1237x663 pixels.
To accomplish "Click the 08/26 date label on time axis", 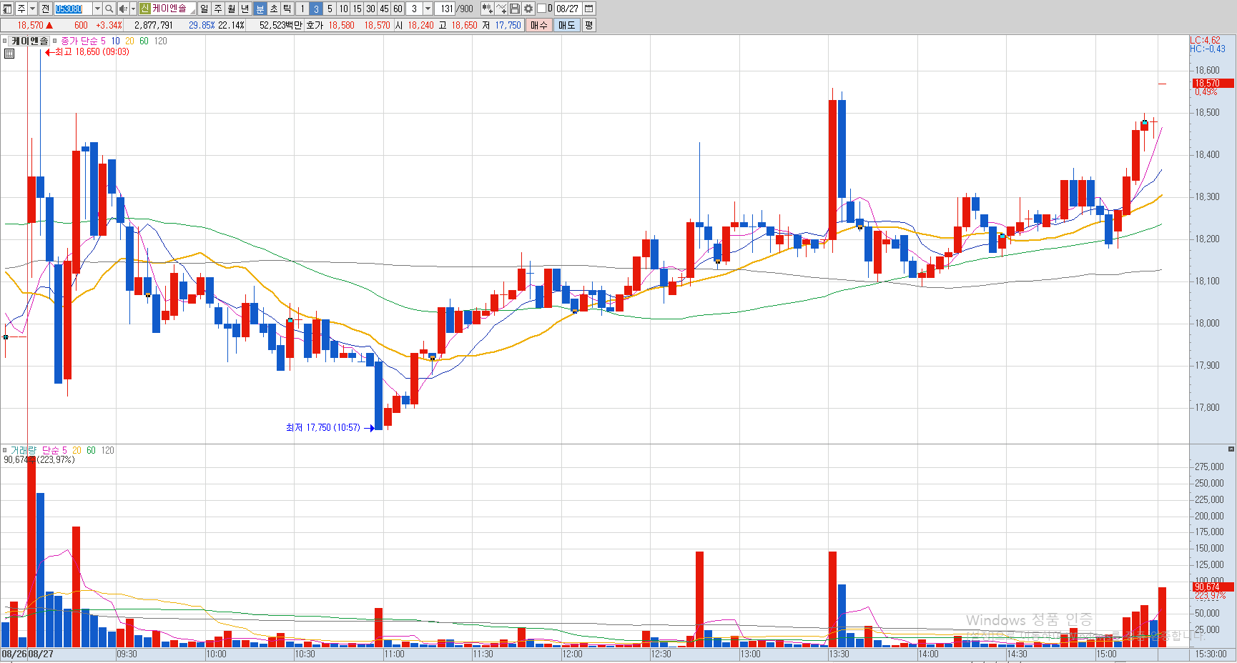I will coord(14,654).
